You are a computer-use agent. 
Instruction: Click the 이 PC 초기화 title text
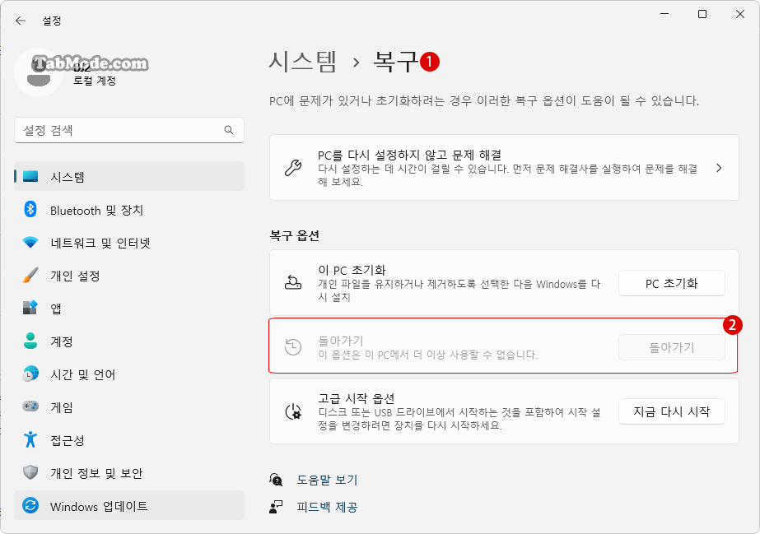pos(352,270)
